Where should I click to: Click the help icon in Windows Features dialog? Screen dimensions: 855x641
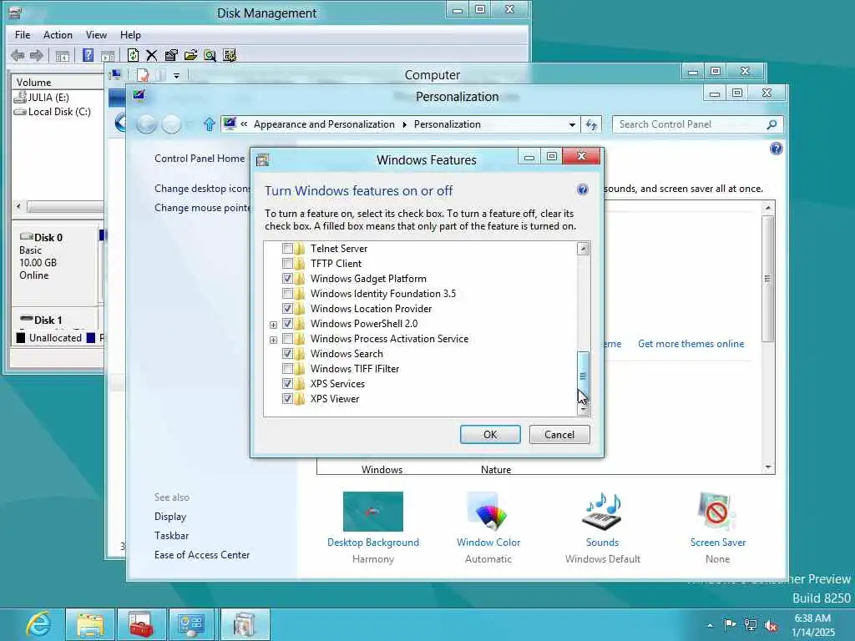pos(582,189)
